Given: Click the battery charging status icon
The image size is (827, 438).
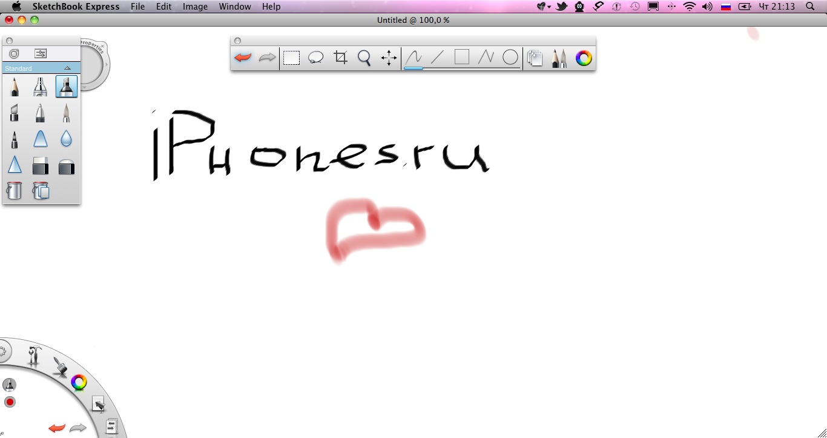Looking at the screenshot, I should (744, 7).
